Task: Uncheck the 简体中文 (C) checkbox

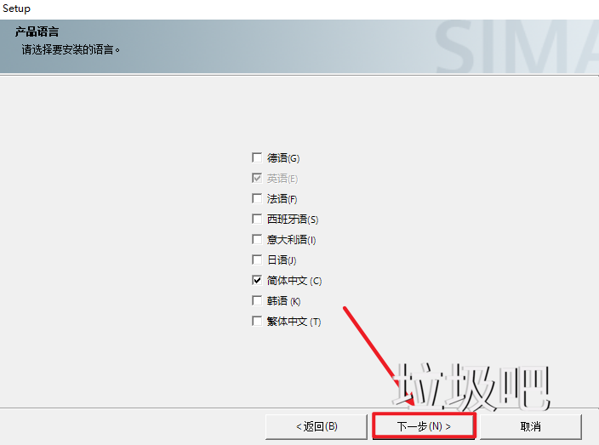Action: point(257,280)
